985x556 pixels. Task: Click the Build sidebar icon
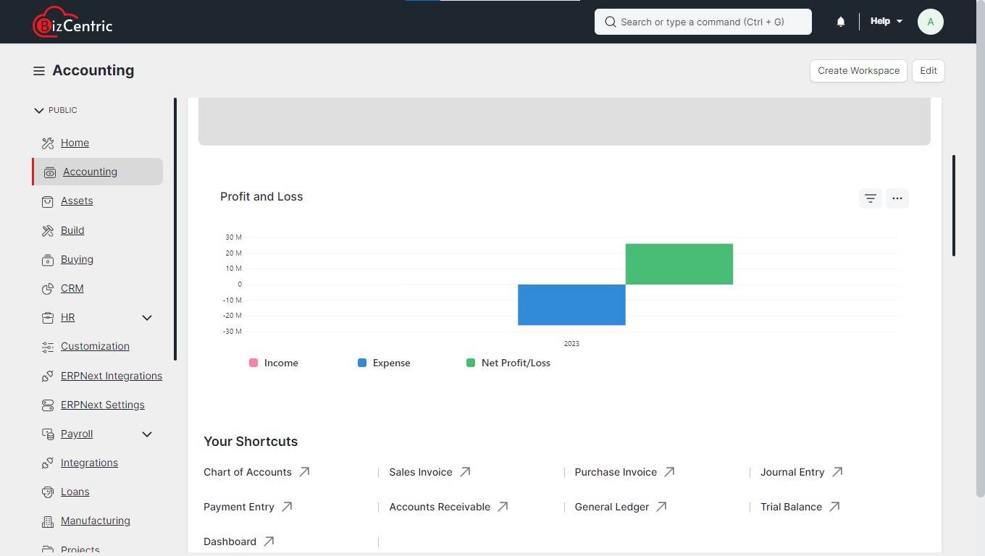48,231
